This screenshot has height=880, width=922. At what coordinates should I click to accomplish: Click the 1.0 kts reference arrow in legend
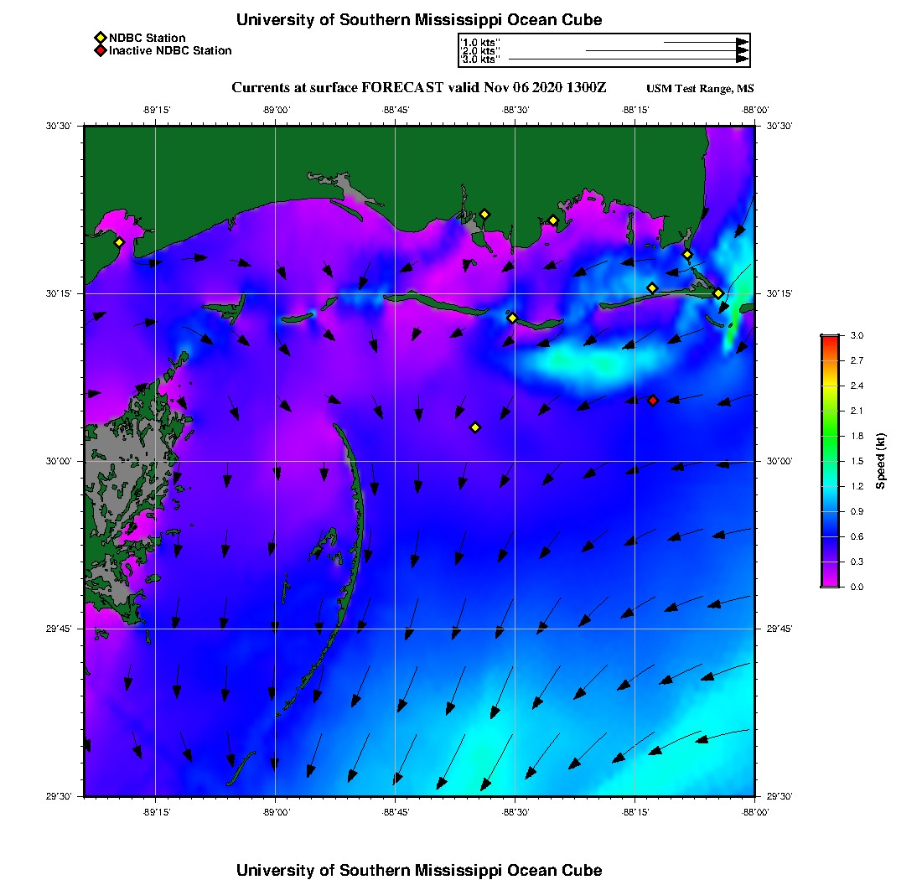click(707, 43)
